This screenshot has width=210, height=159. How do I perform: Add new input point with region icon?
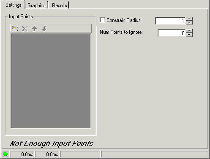tap(15, 29)
